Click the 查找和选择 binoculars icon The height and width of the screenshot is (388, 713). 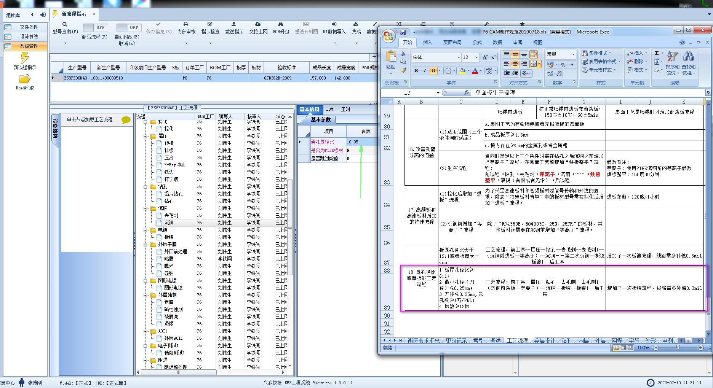click(688, 57)
